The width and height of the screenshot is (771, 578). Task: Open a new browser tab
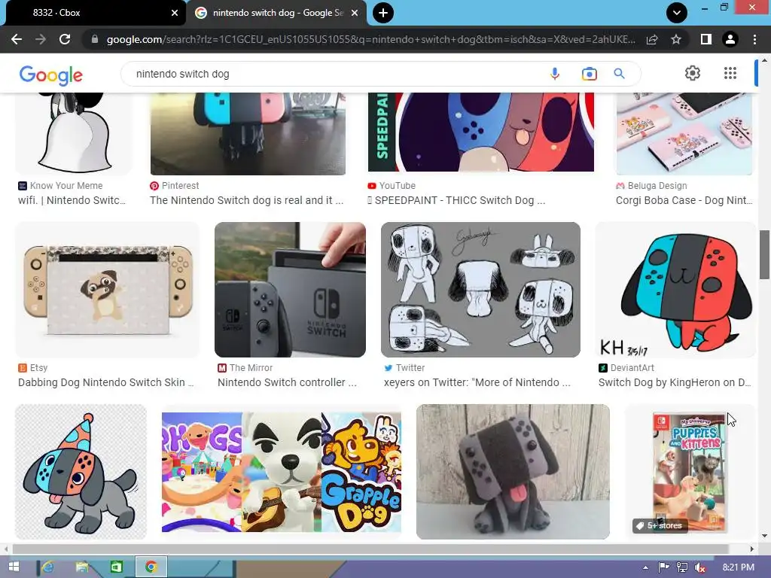(383, 13)
